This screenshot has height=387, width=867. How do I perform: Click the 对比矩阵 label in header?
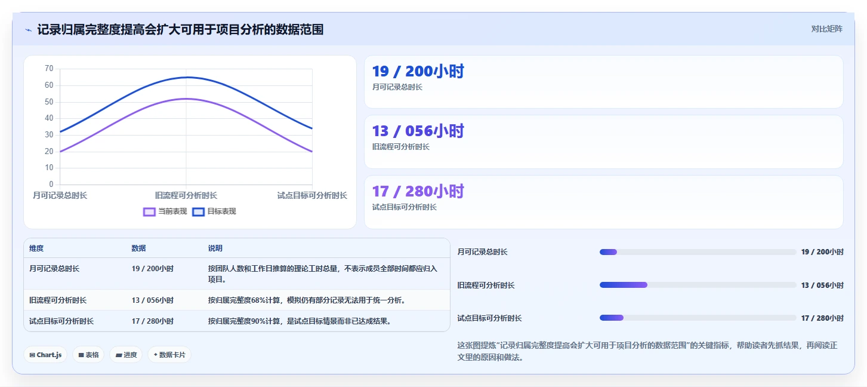coord(826,29)
